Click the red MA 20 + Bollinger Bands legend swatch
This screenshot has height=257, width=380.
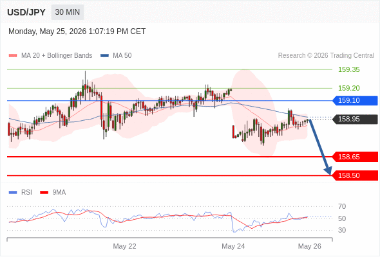coord(13,56)
